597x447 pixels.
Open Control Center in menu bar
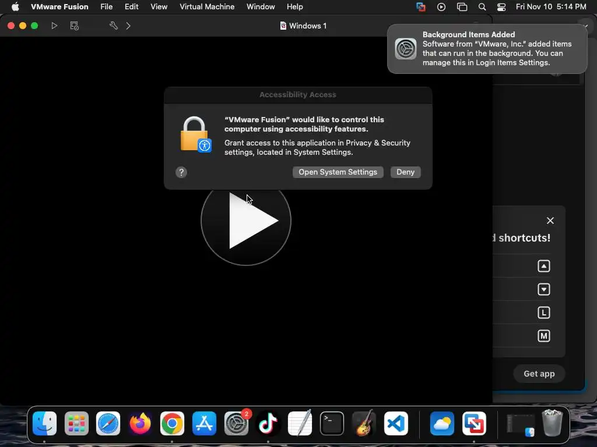click(501, 6)
